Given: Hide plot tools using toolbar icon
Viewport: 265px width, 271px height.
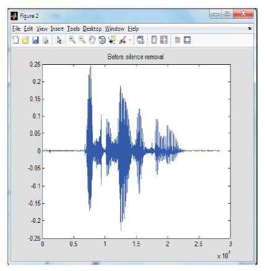Looking at the screenshot, I should click(178, 40).
